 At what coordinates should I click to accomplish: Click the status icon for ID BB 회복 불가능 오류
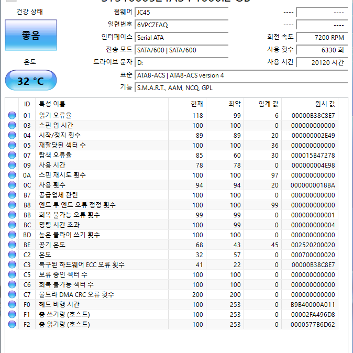[x=12, y=215]
